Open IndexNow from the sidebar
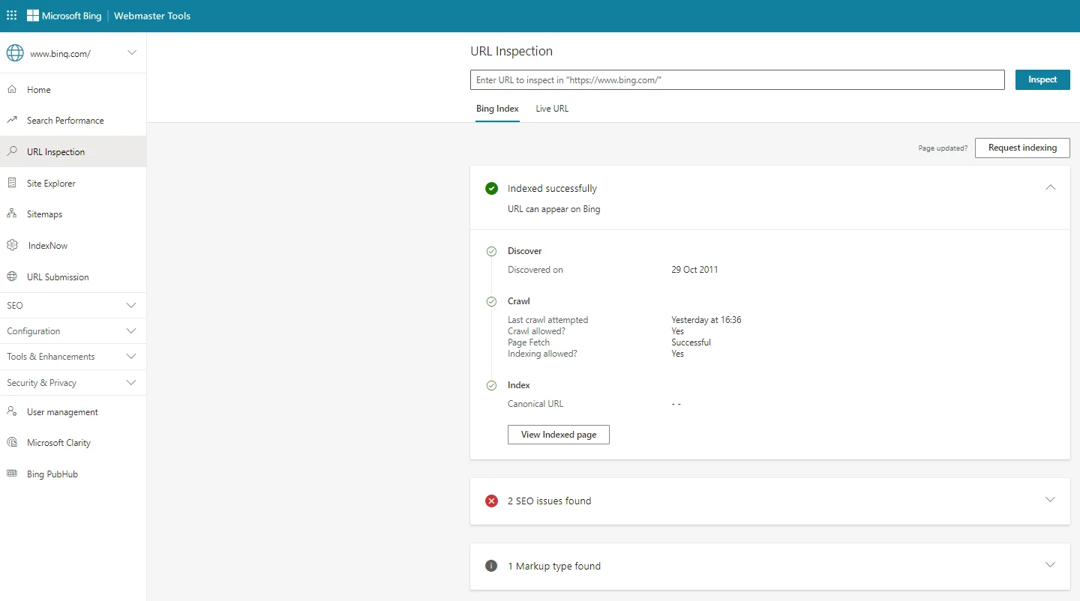Image resolution: width=1080 pixels, height=601 pixels. click(x=46, y=245)
